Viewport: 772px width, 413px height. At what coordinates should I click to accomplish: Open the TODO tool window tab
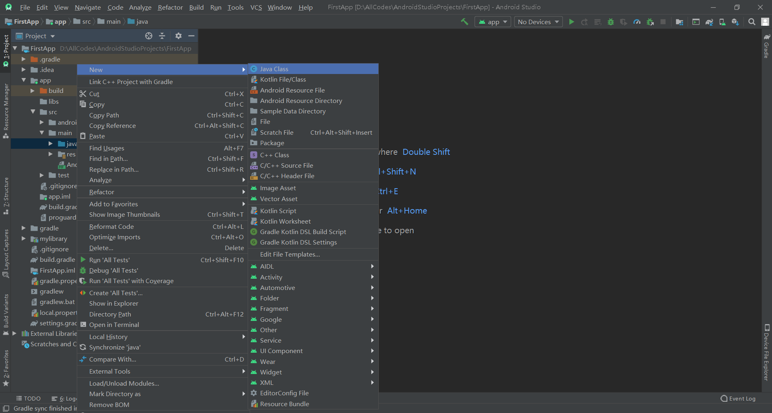pyautogui.click(x=28, y=399)
